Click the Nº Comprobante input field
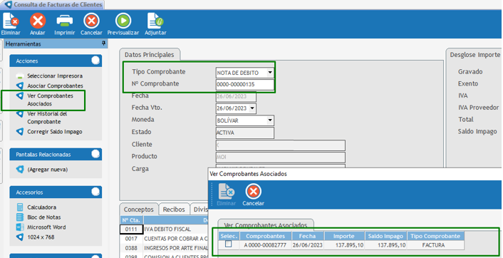503x258 pixels. coord(245,85)
